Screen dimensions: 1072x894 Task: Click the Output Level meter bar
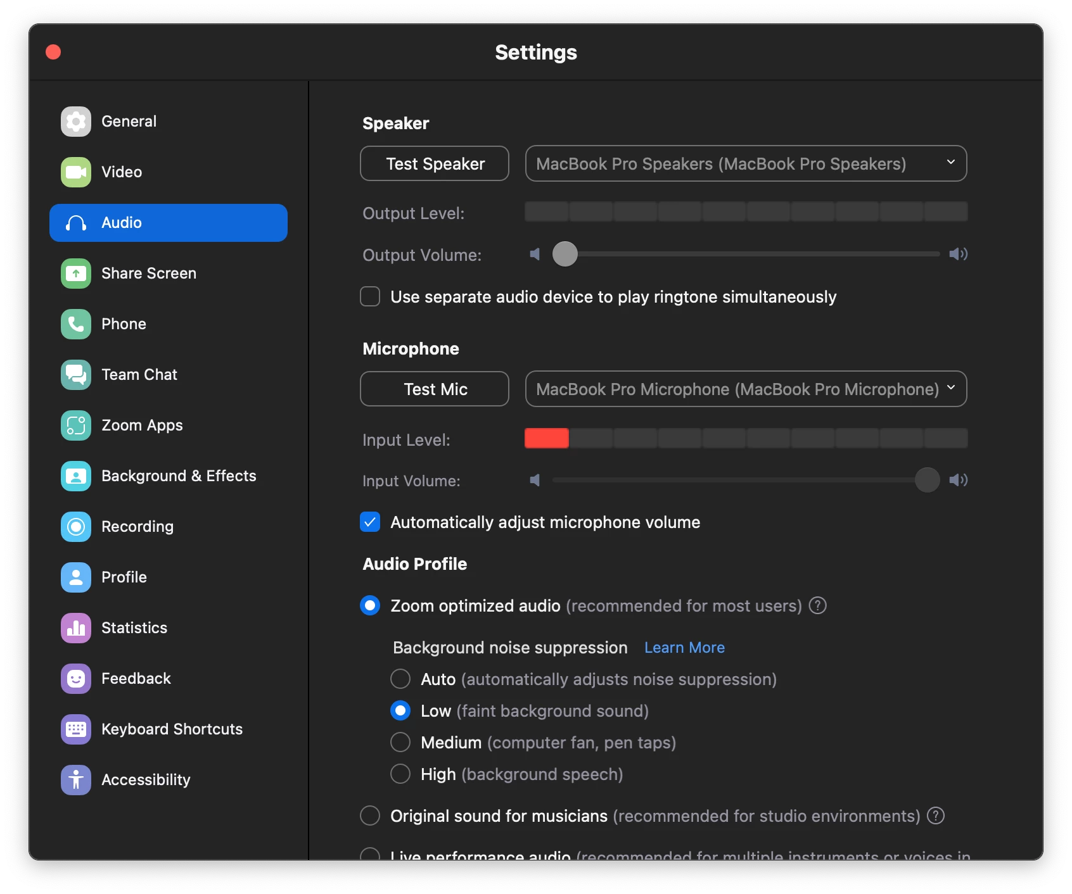[x=746, y=212]
